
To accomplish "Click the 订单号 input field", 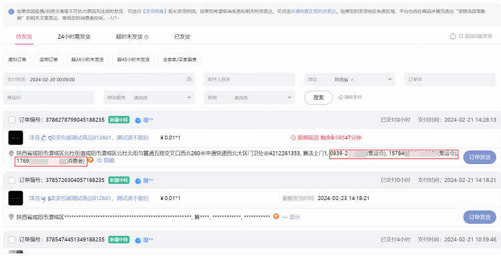I will (x=450, y=79).
